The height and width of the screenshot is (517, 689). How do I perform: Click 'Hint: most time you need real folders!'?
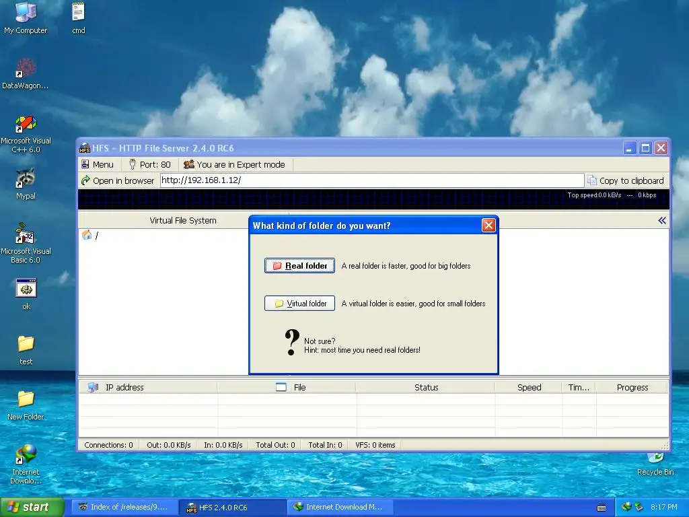tap(362, 350)
